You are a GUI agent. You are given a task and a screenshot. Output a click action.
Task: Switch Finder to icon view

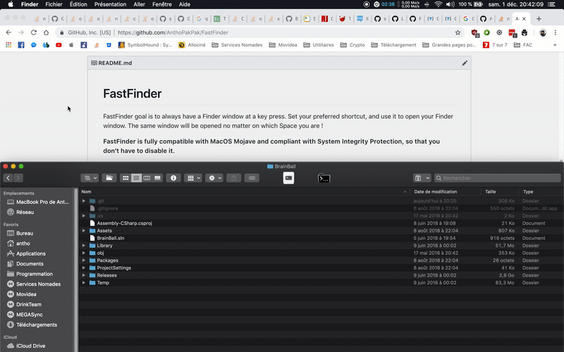pos(125,178)
